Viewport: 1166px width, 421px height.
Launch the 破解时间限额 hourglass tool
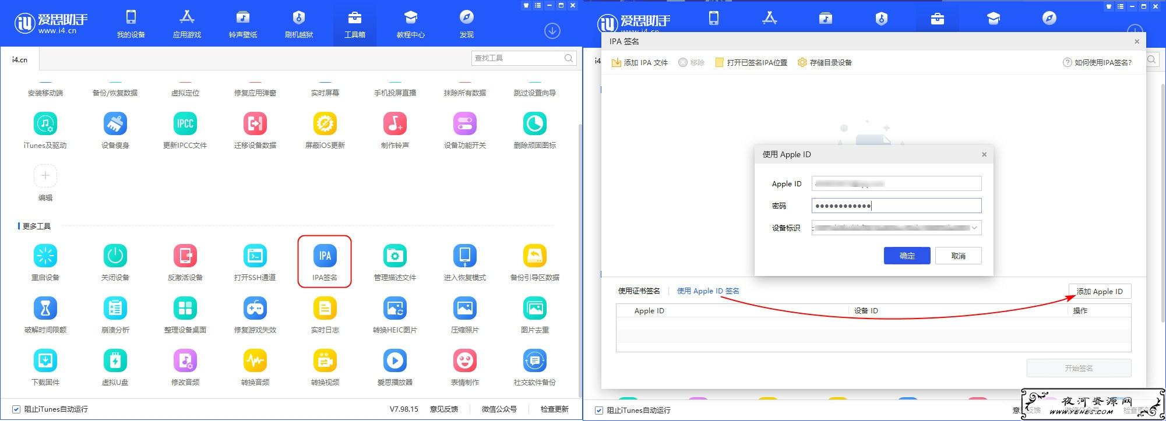point(45,308)
